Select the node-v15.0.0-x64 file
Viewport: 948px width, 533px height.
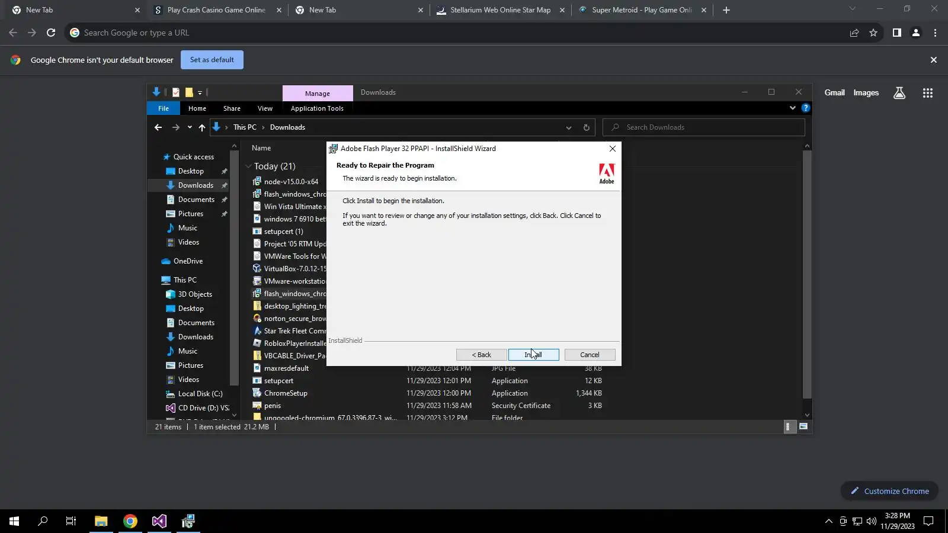(x=291, y=182)
